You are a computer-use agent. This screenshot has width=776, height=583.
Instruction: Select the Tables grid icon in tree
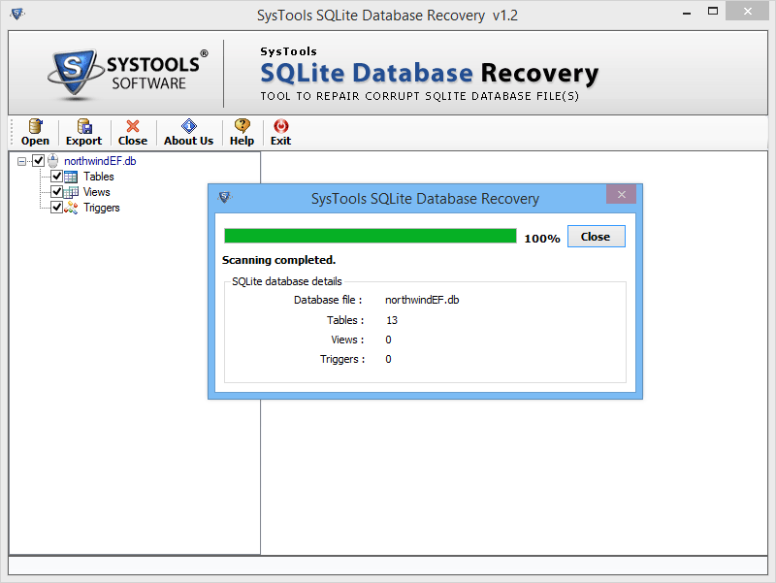[x=71, y=177]
